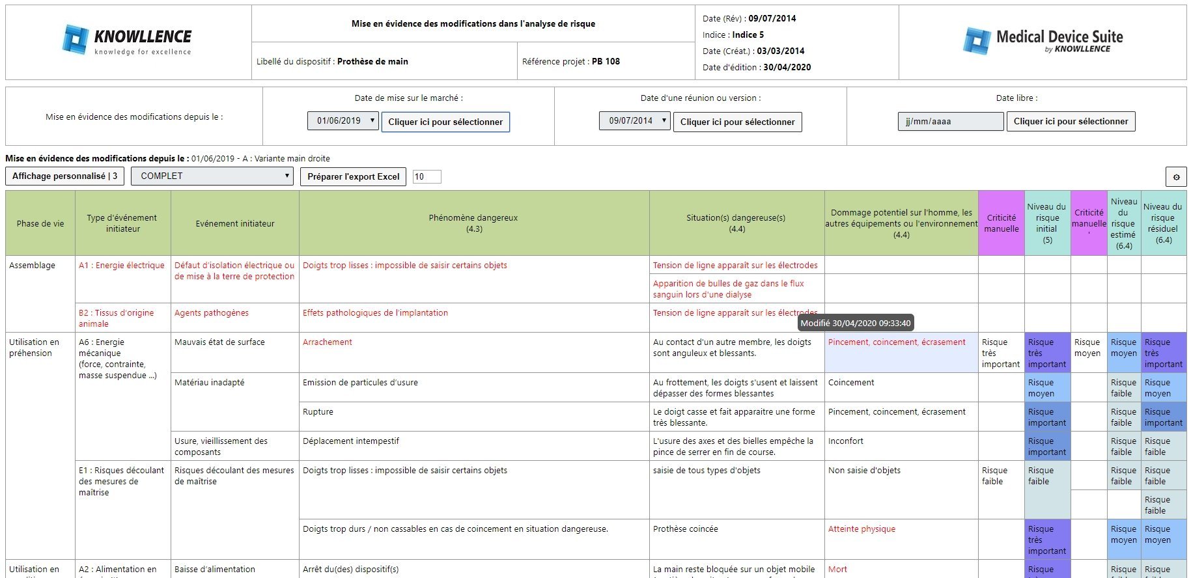Click Au frottement, les doigts s'usent cell
This screenshot has height=578, width=1191.
point(737,387)
